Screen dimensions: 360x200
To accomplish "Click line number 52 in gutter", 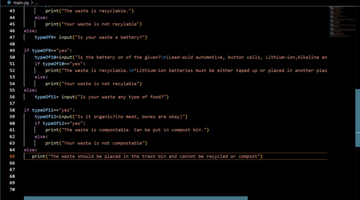I will pyautogui.click(x=12, y=70).
